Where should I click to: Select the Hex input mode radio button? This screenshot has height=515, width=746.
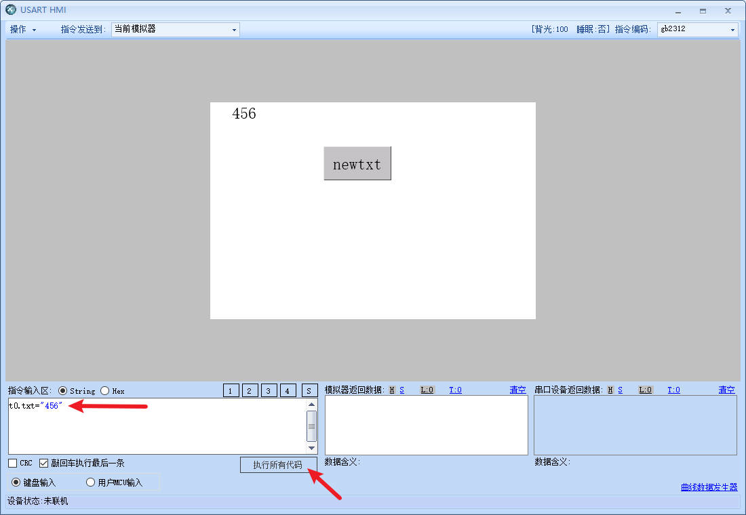pyautogui.click(x=105, y=391)
